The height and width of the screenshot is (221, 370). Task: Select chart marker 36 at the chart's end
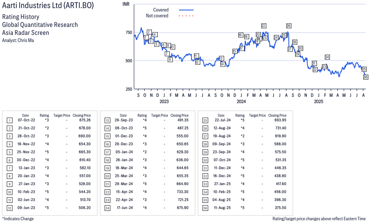(365, 77)
